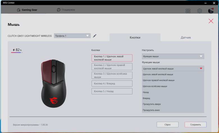This screenshot has height=133, width=219.
Task: Expand the Функции мыши category dropdown
Action: (173, 56)
